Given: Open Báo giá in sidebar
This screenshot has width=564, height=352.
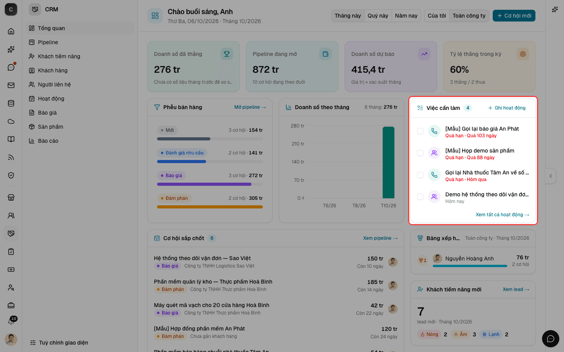Looking at the screenshot, I should point(80,113).
